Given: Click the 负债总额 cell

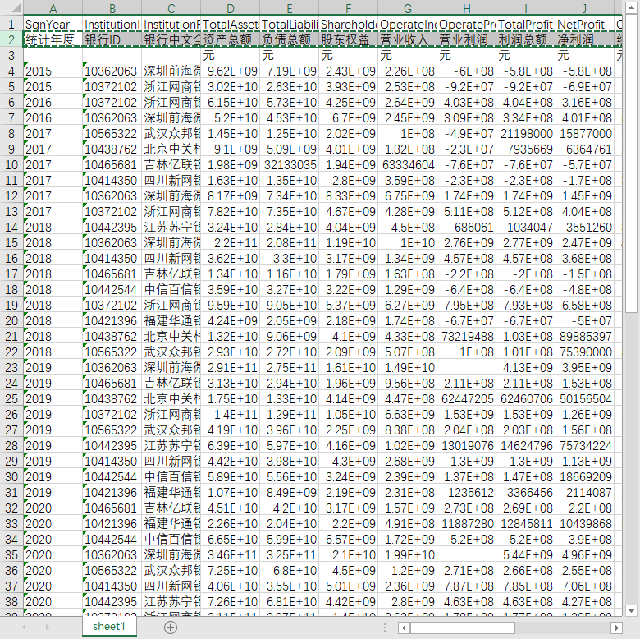Looking at the screenshot, I should click(290, 39).
